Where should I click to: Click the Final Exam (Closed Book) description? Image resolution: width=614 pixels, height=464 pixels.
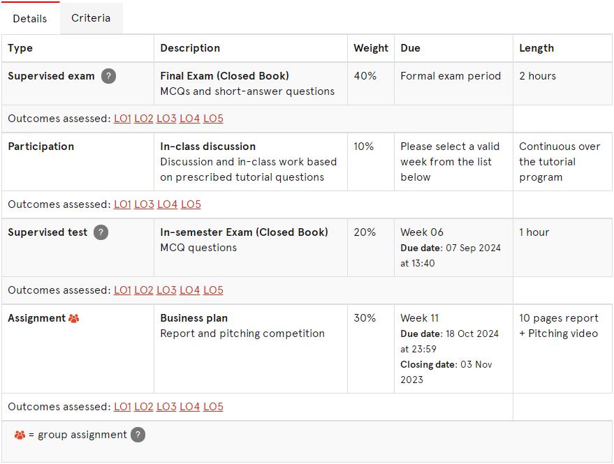pyautogui.click(x=225, y=76)
